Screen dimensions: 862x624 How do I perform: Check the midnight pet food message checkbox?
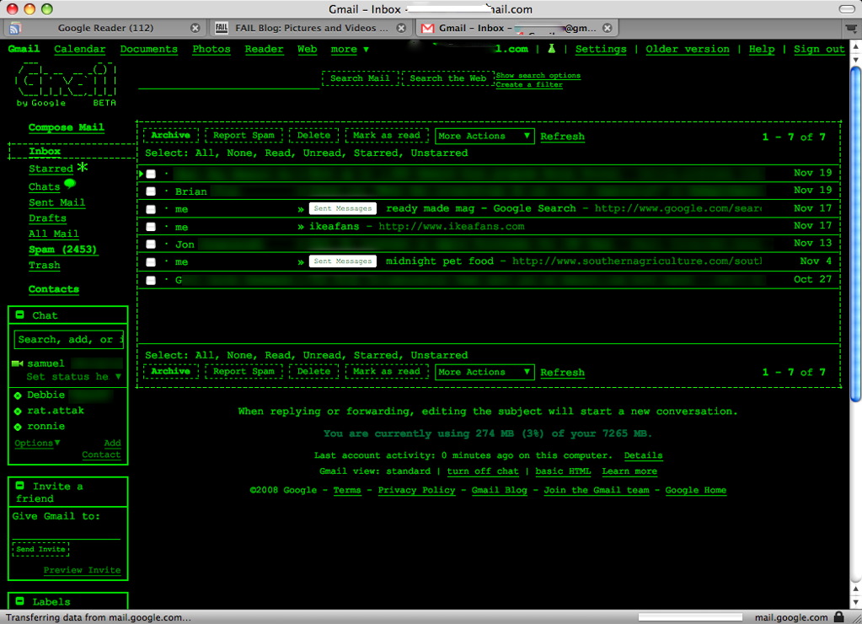151,262
